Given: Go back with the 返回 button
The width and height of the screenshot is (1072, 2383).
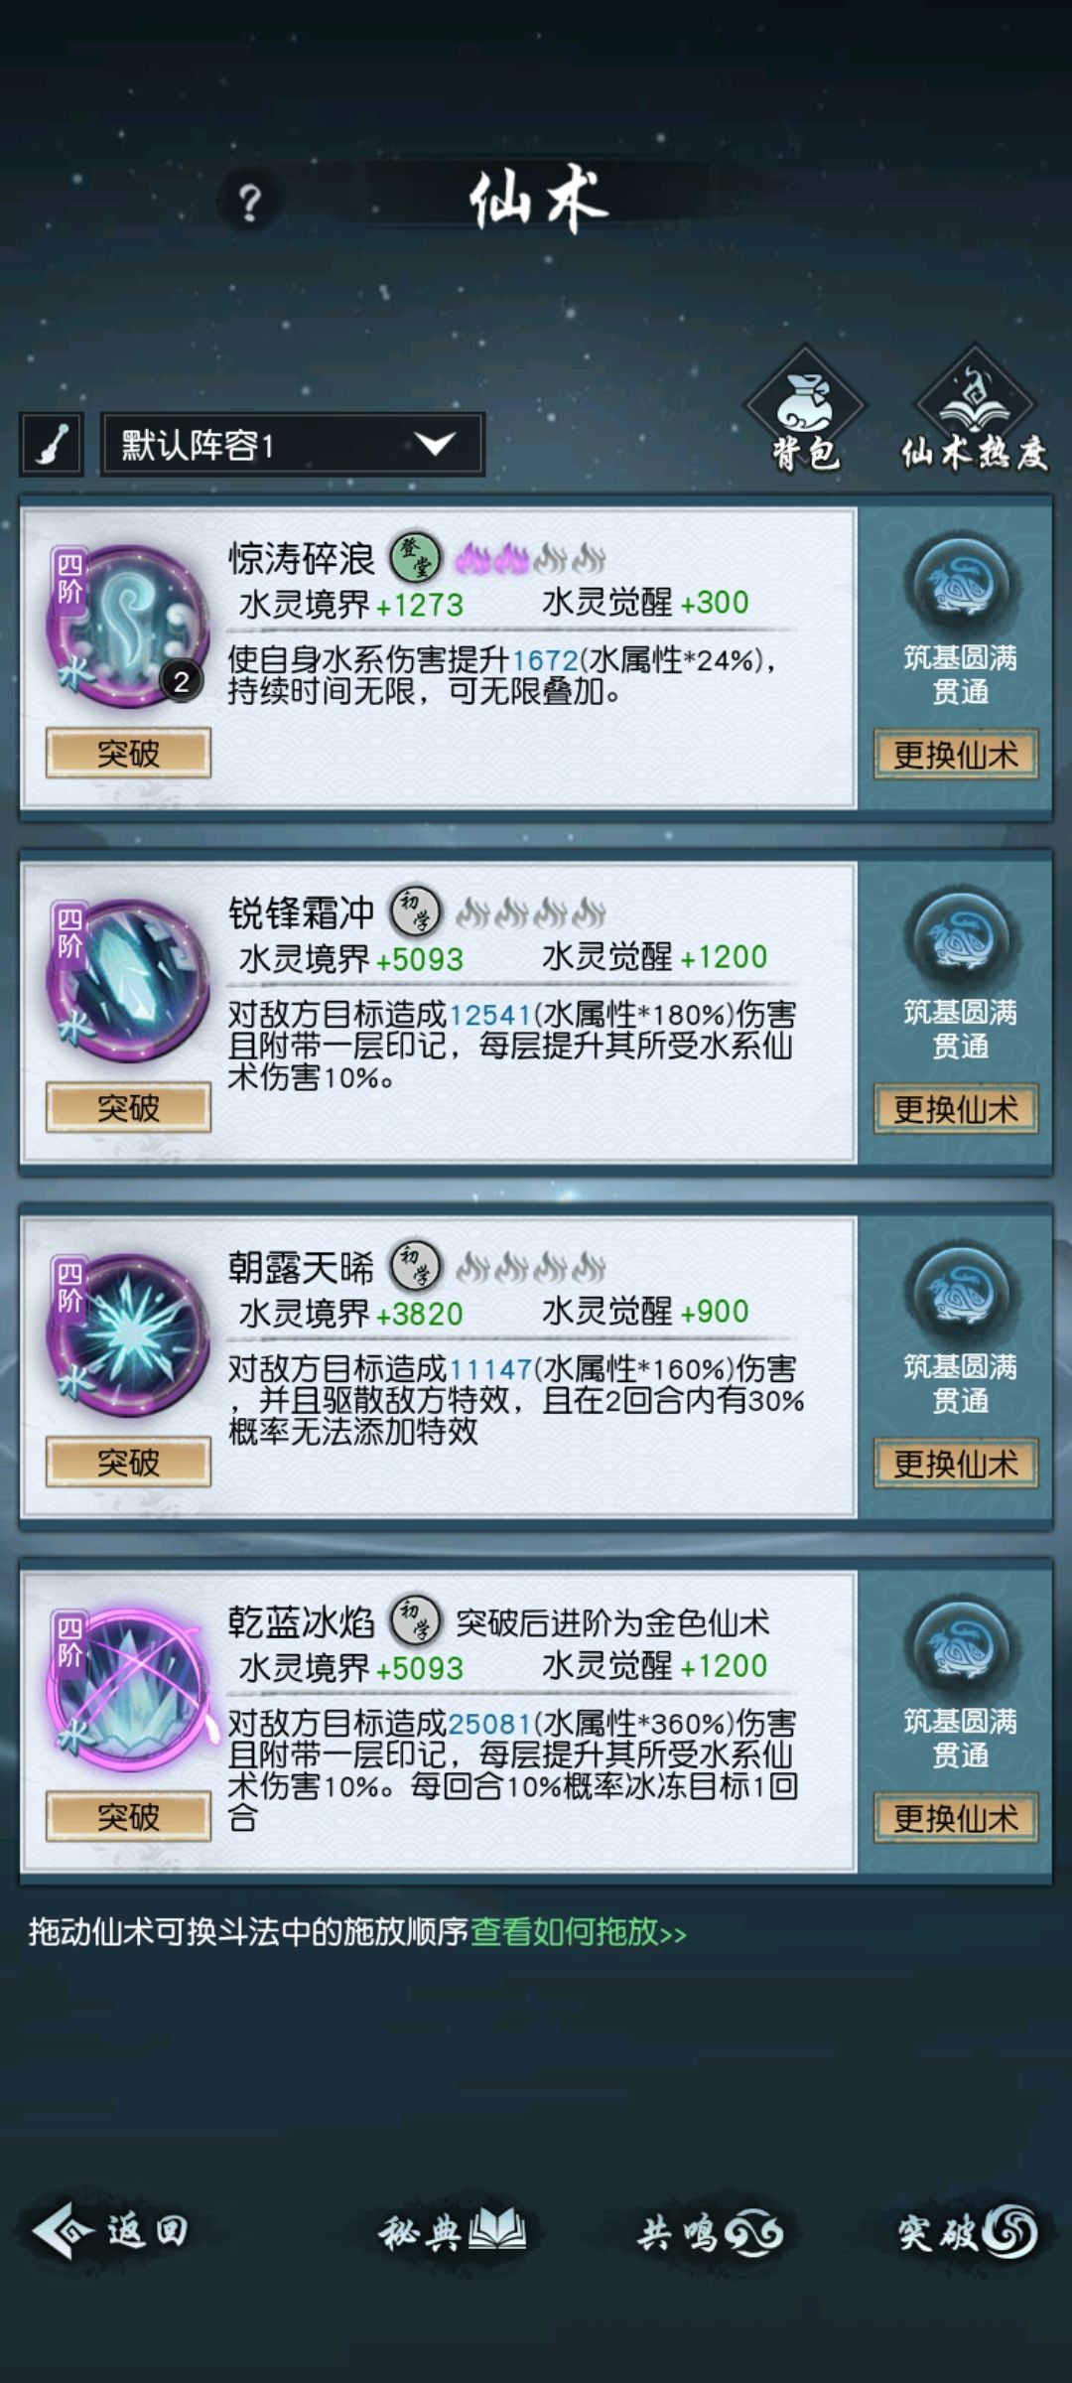Looking at the screenshot, I should [109, 2231].
